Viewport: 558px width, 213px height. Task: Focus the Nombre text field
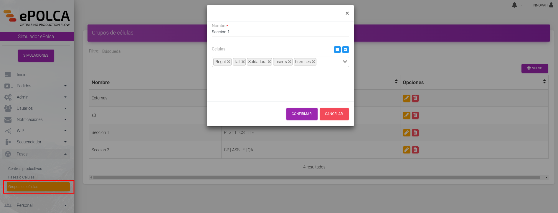pos(280,32)
